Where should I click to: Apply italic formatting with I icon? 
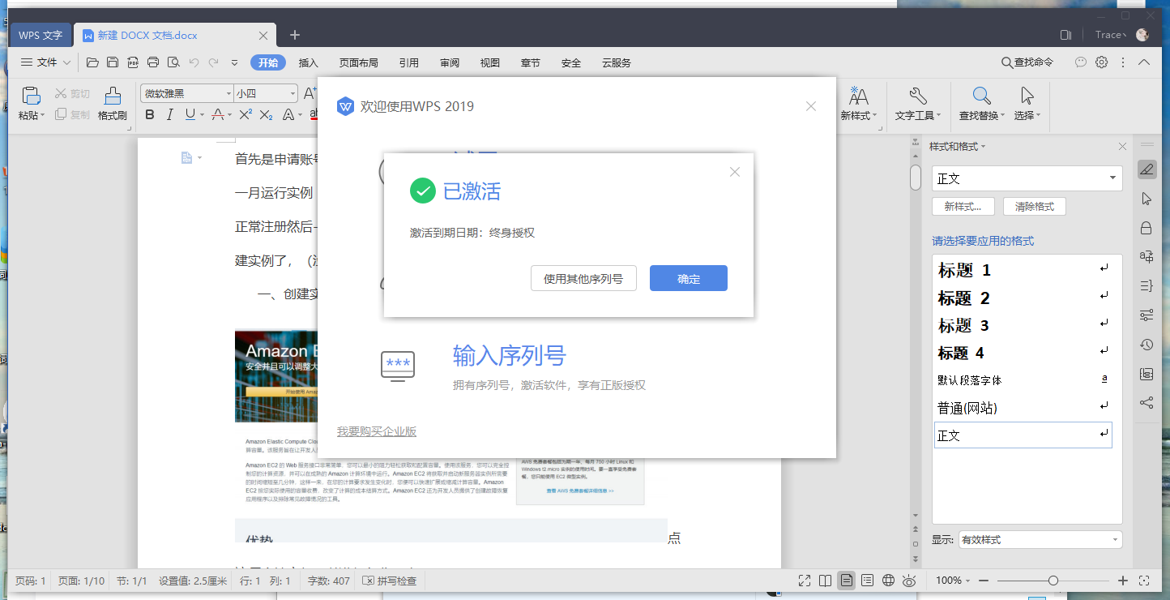(169, 115)
